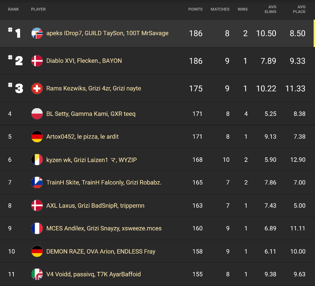Sort by the MATCHES column header
The width and height of the screenshot is (315, 286).
click(x=220, y=9)
